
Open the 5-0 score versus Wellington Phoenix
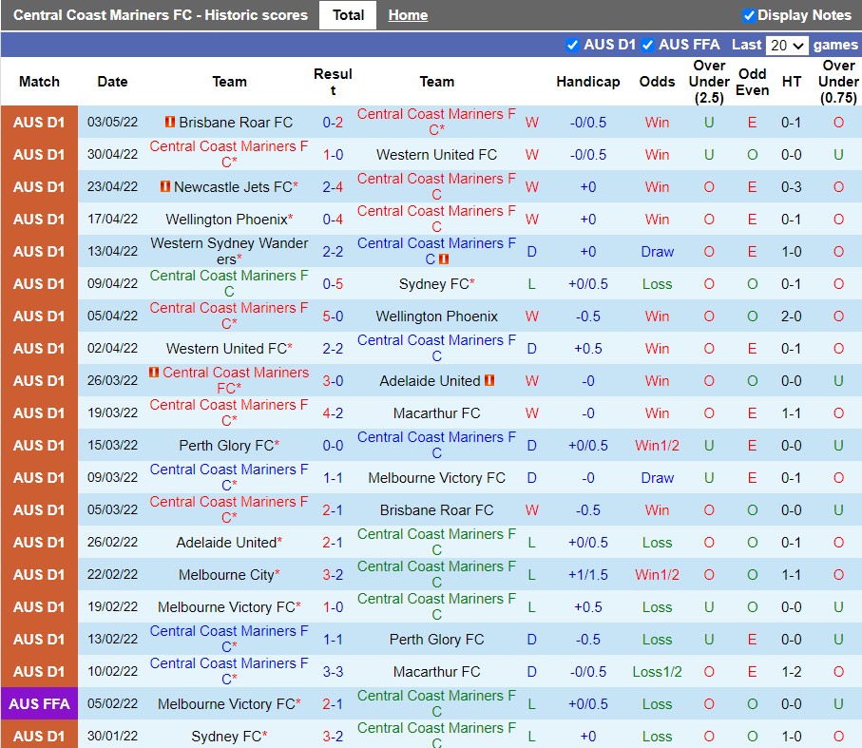(333, 316)
